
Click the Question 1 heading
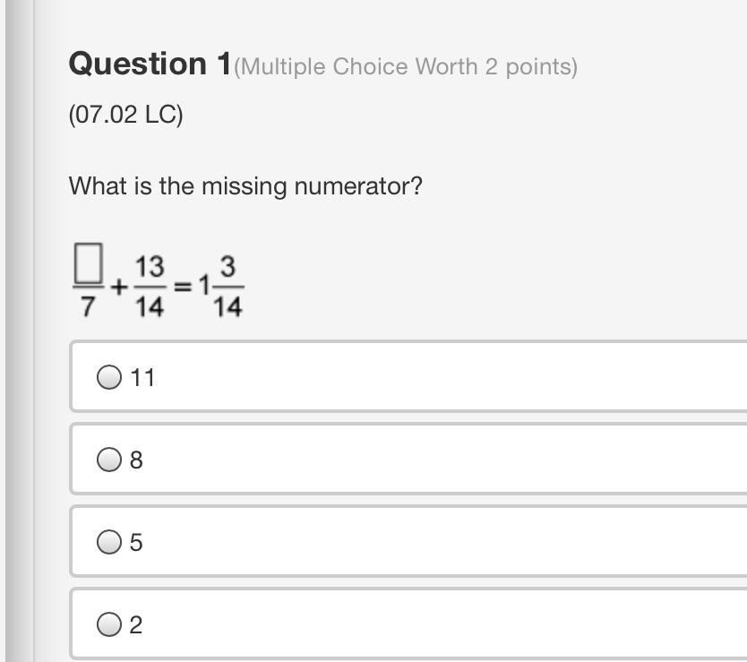[x=150, y=64]
